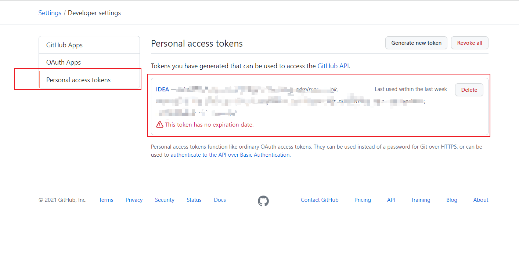Open the GitHub API link
Viewport: 519px width, 273px height.
point(333,66)
